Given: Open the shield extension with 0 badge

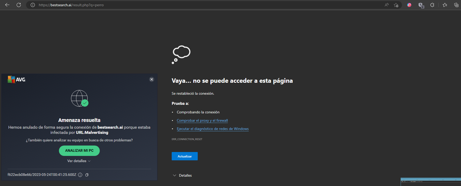Looking at the screenshot, I should tap(421, 5).
